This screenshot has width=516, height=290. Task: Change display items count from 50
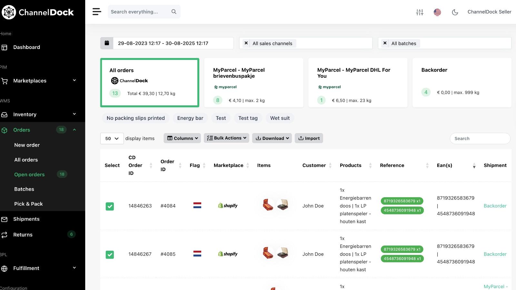pos(112,138)
